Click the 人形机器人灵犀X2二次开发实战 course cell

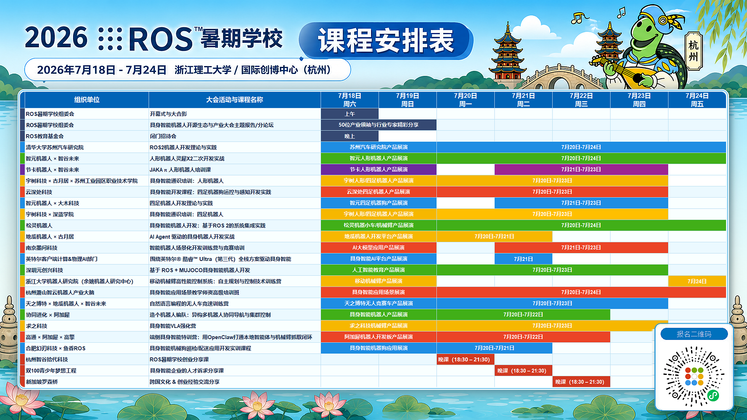(x=235, y=159)
